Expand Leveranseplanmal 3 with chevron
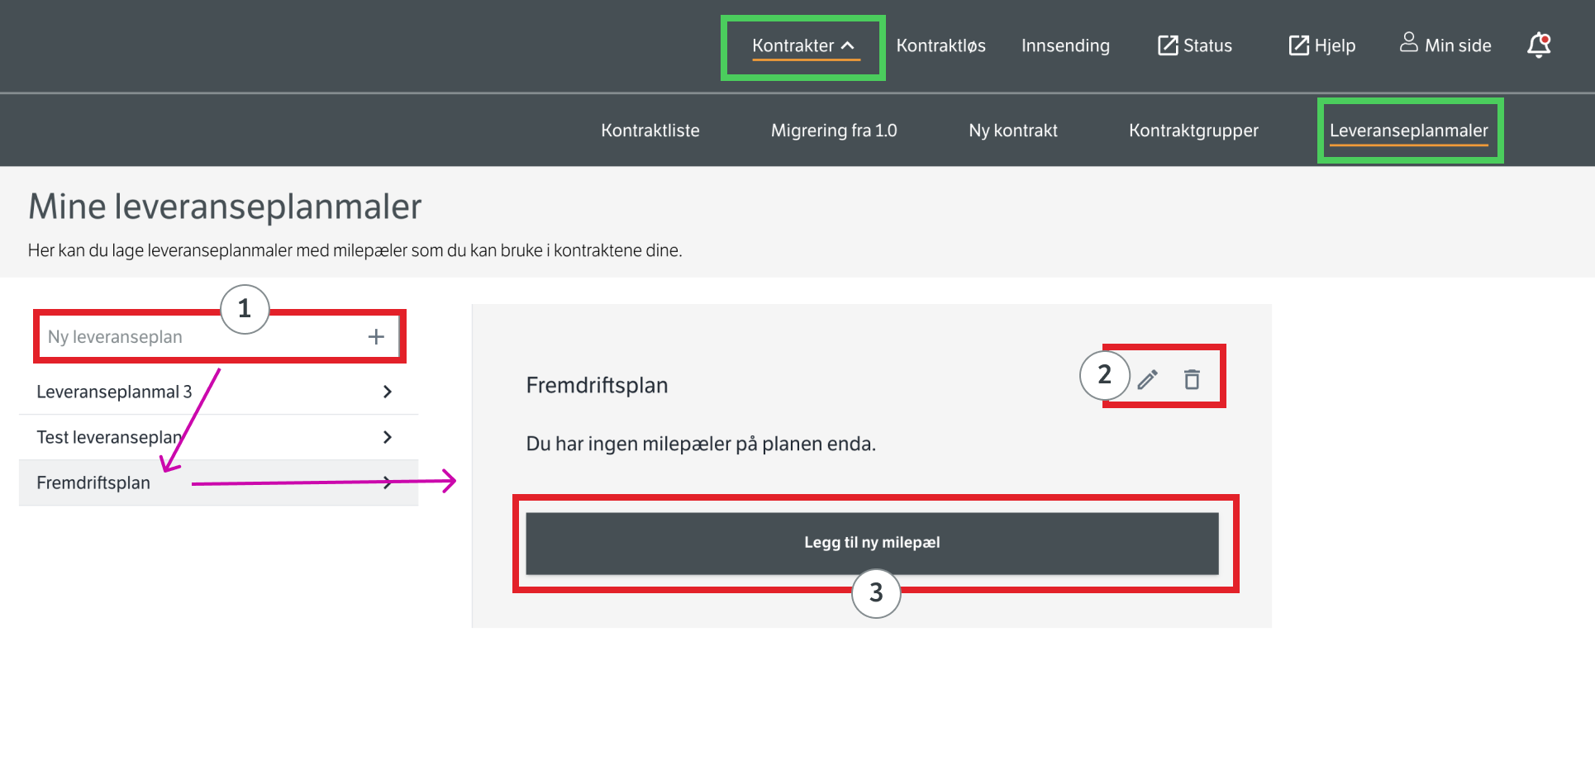 click(x=387, y=392)
